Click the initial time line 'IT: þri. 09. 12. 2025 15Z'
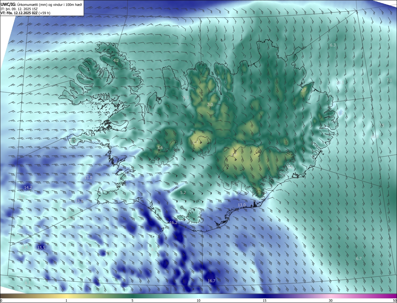Image resolution: width=397 pixels, height=303 pixels. pos(19,9)
